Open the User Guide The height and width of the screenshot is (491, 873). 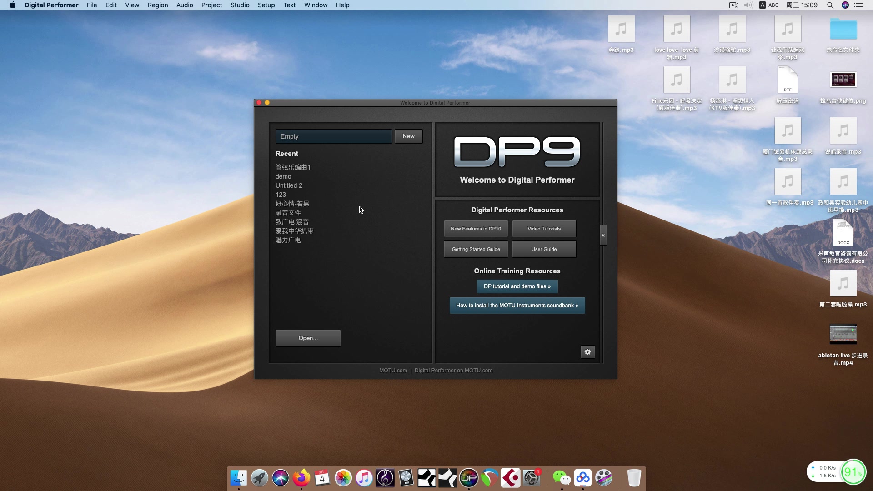[x=544, y=249]
